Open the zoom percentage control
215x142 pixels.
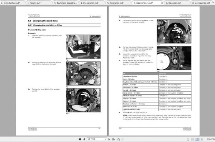tap(211, 139)
